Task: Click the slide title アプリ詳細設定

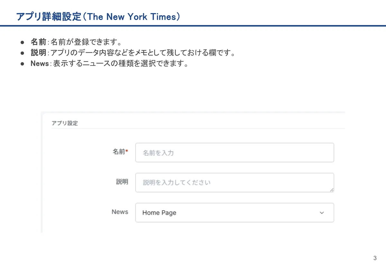Action: click(98, 16)
